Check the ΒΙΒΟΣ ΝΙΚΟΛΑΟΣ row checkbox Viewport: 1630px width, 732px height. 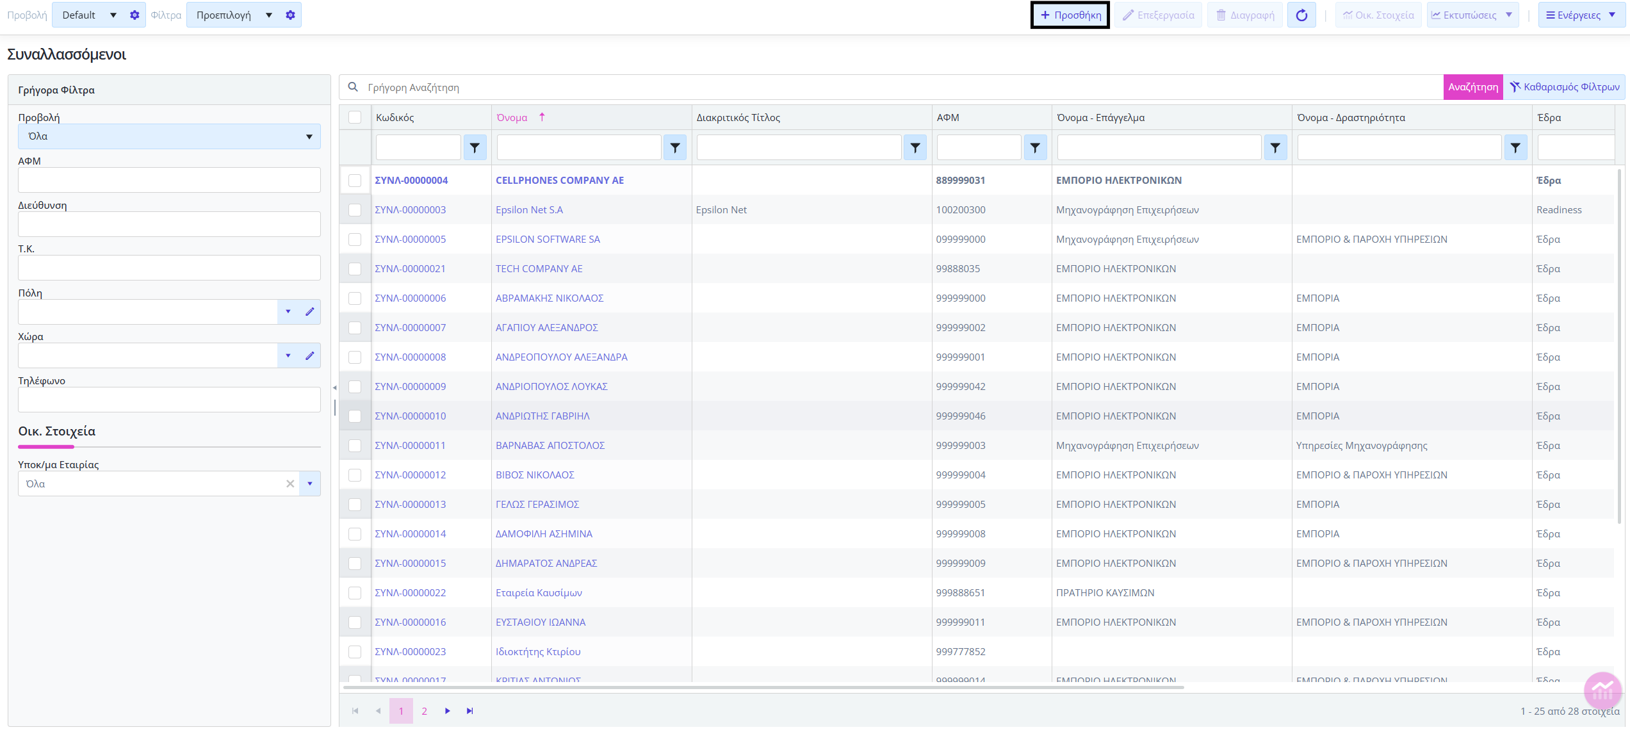click(x=355, y=475)
